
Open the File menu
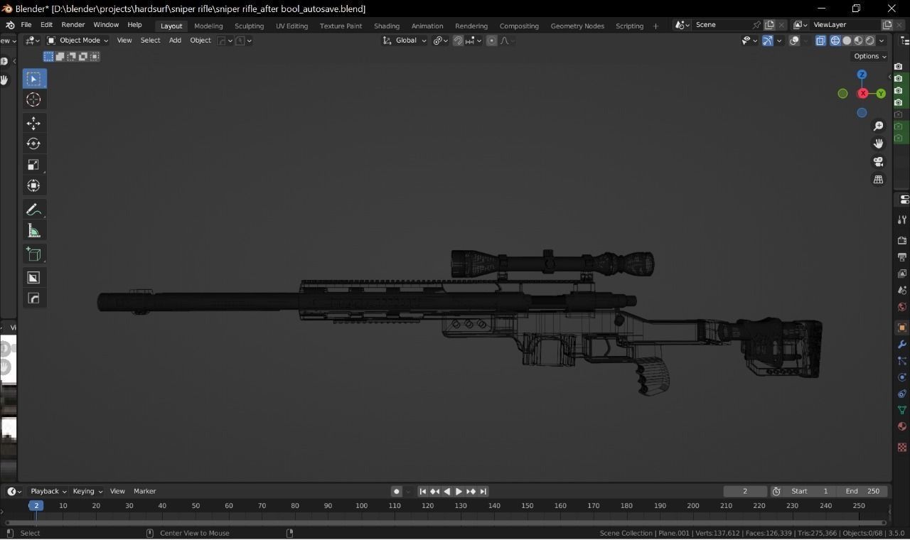tap(26, 25)
